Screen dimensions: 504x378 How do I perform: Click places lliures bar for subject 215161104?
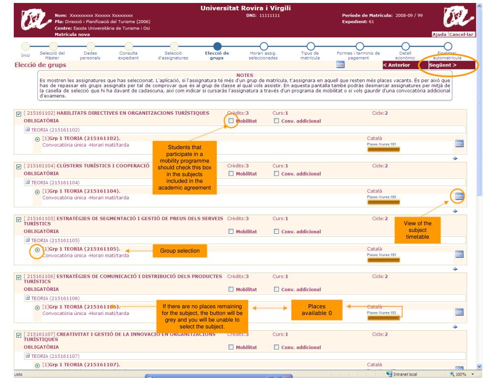[x=383, y=202]
